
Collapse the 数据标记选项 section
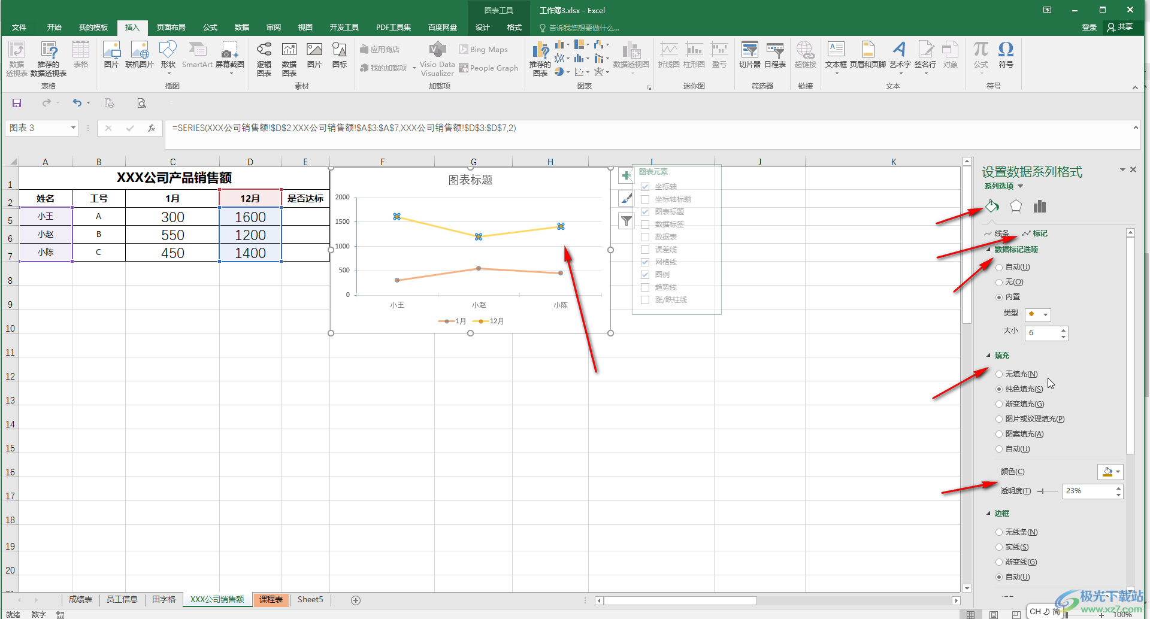pos(989,250)
